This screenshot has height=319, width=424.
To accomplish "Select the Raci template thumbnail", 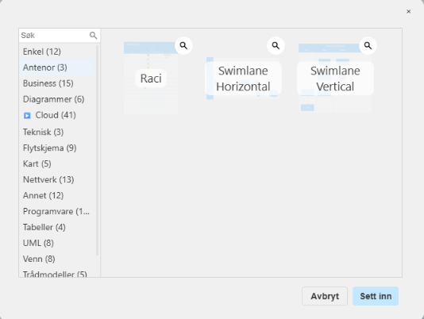I will (151, 79).
